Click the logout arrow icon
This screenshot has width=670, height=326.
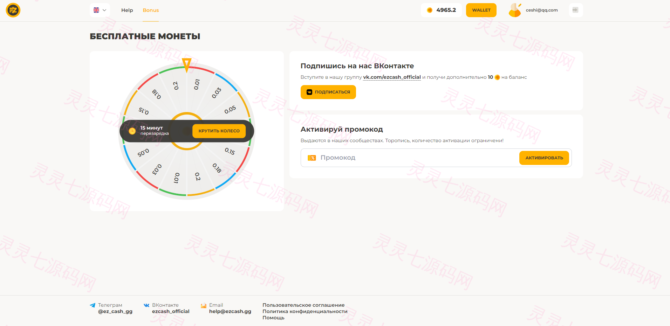coord(575,10)
